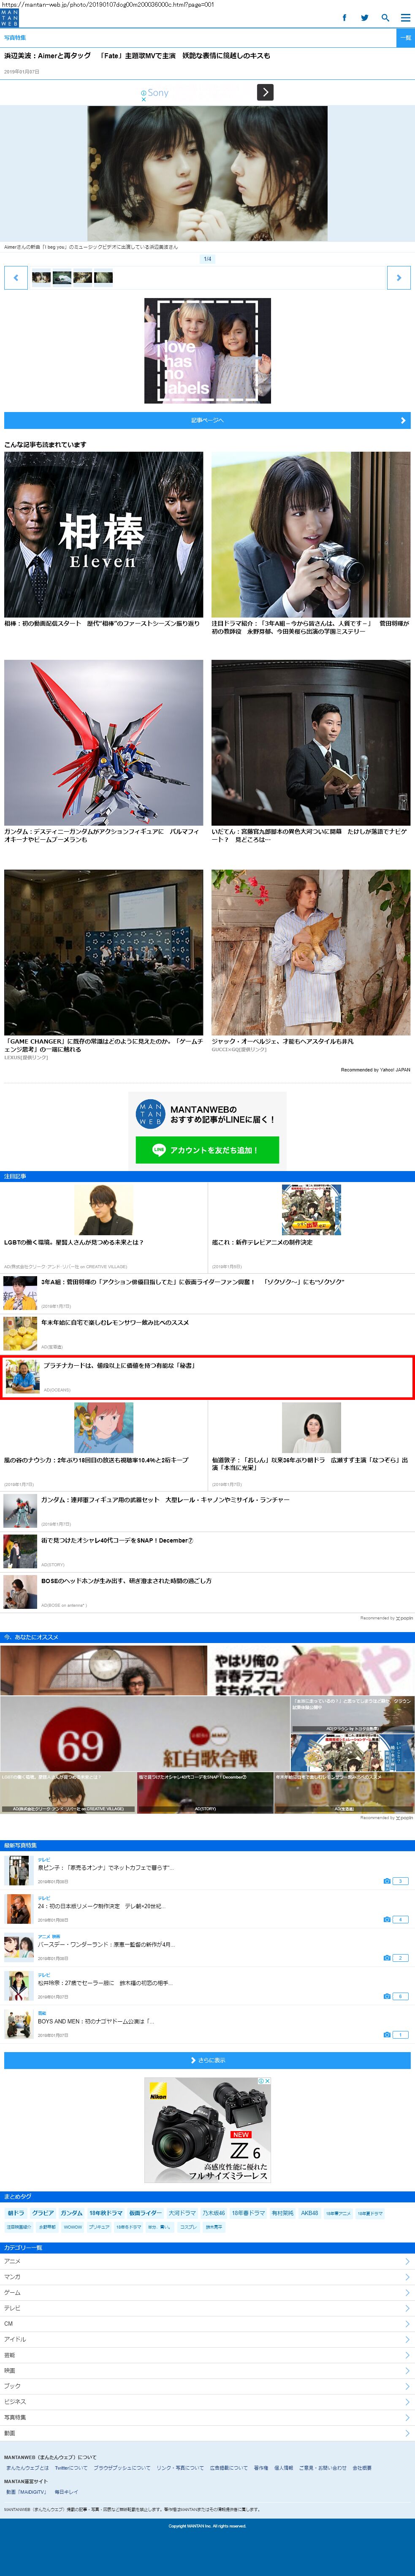Select the first gallery thumbnail
The width and height of the screenshot is (415, 2576).
41,278
